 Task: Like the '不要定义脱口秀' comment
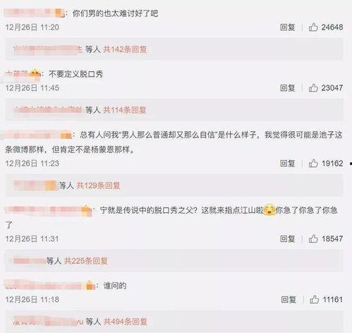313,88
